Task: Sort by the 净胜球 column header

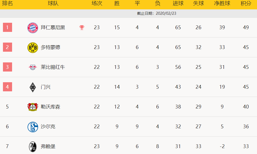Action: point(222,3)
